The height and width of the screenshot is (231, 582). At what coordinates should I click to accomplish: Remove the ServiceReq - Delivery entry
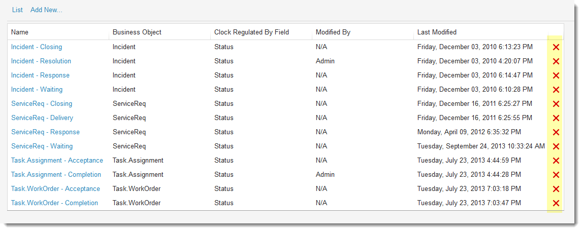coord(556,118)
